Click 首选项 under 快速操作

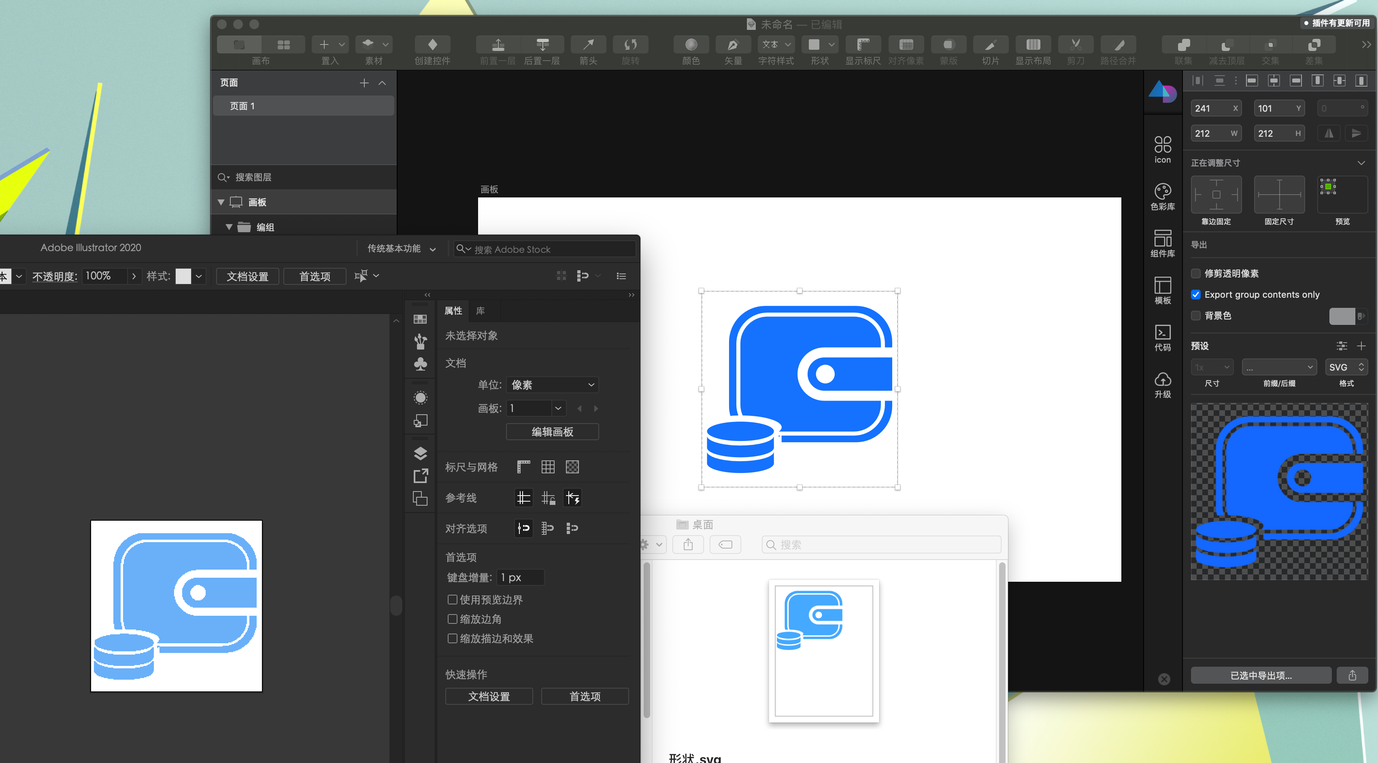pos(585,696)
